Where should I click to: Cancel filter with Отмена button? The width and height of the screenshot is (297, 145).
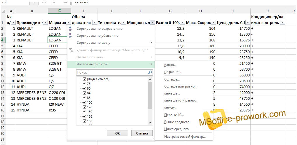click(x=142, y=133)
